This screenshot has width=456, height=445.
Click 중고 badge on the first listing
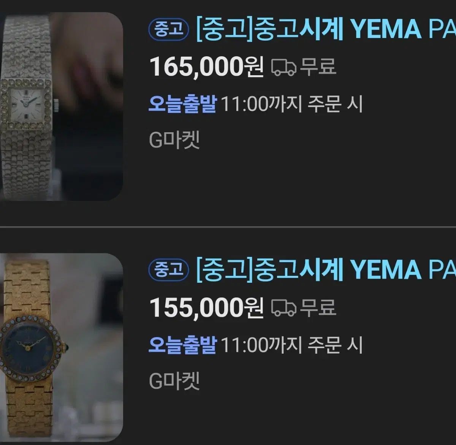point(168,30)
